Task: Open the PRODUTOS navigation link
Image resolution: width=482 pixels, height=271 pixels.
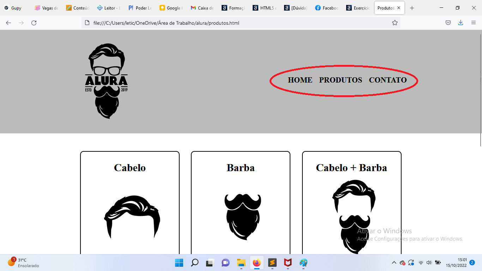Action: click(x=341, y=80)
